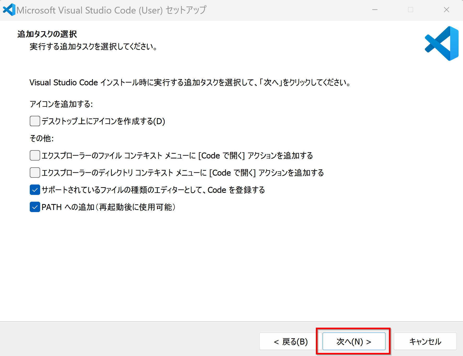
Task: Minimize the setup window
Action: pyautogui.click(x=375, y=10)
